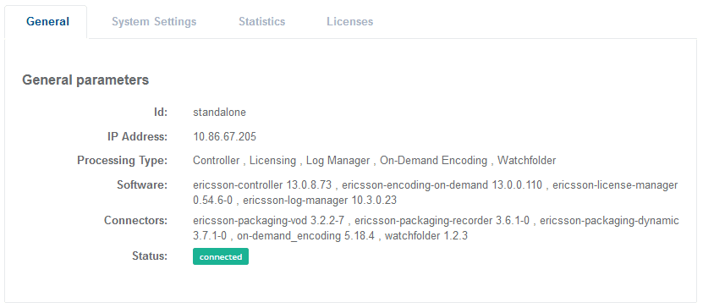
Task: Click the Controller processing type text
Action: pyautogui.click(x=216, y=161)
